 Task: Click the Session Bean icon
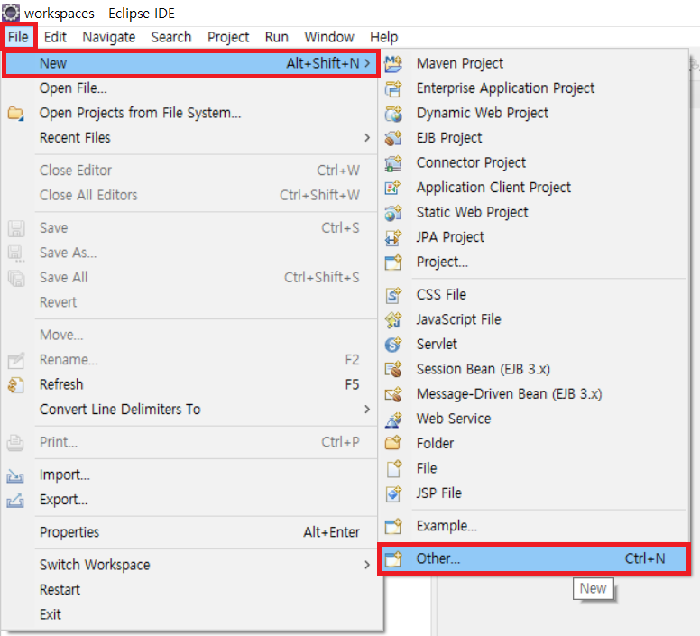(393, 369)
